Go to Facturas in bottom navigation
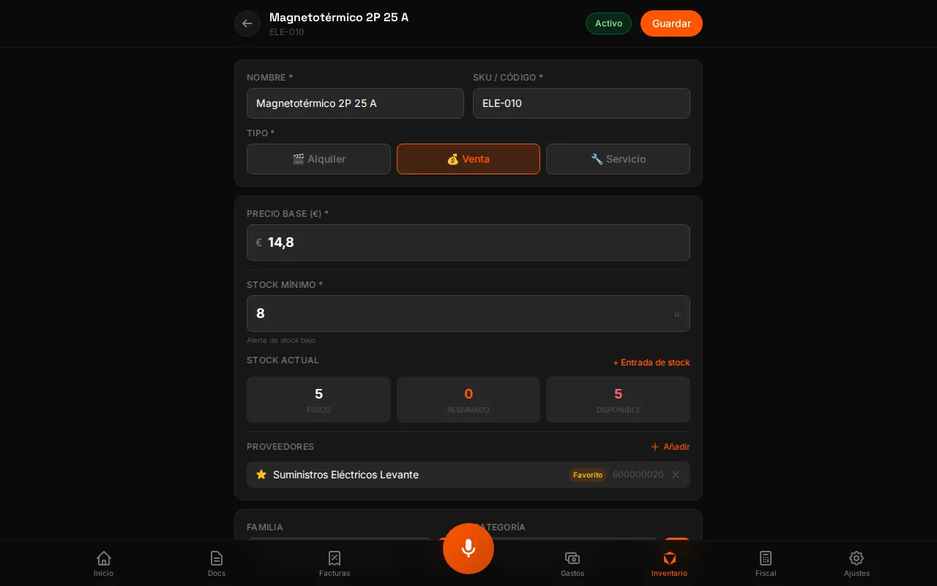 (335, 563)
